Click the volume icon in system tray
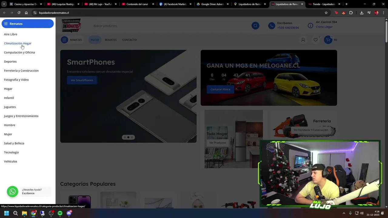The image size is (388, 218). click(x=362, y=213)
